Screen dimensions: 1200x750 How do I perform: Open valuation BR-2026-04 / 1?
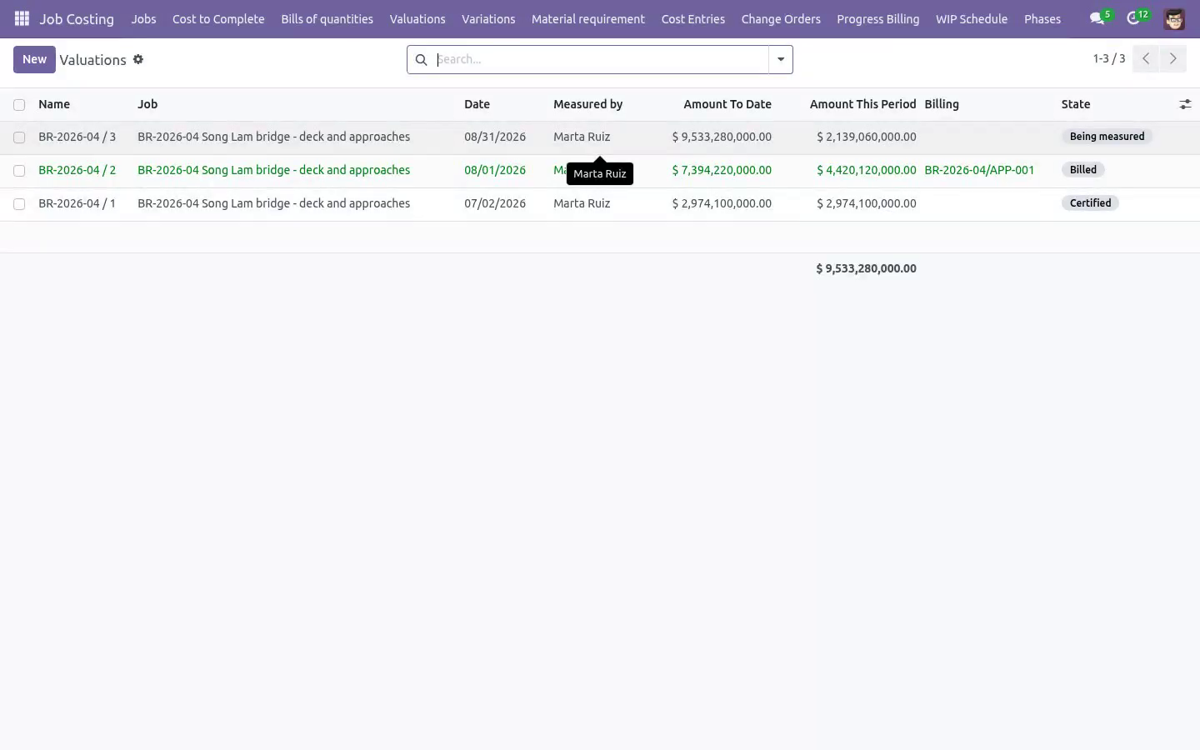77,203
